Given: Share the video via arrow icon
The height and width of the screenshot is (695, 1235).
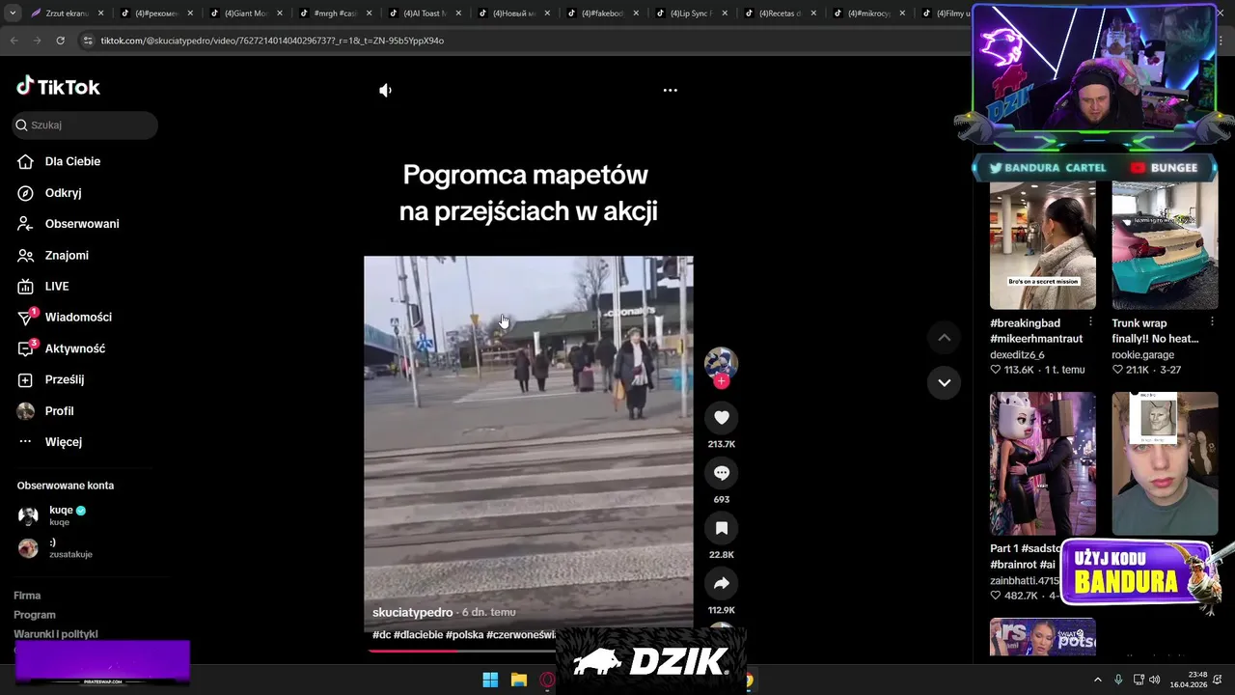Looking at the screenshot, I should coord(721,583).
